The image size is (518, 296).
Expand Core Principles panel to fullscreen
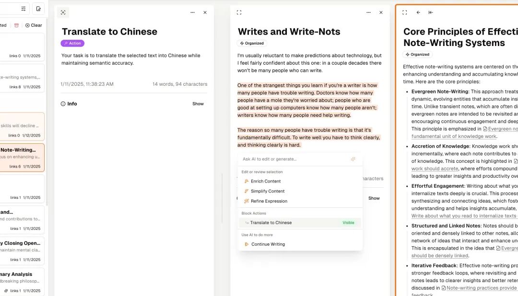coord(405,12)
